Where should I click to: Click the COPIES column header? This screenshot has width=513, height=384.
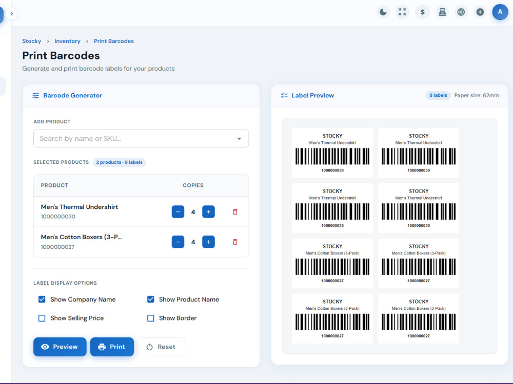(193, 185)
